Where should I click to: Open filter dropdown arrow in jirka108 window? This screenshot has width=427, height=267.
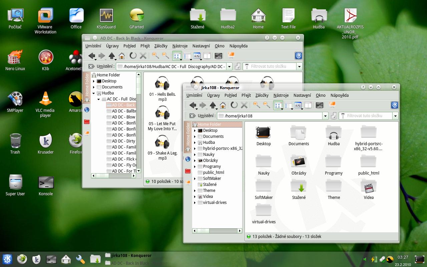tap(395, 116)
